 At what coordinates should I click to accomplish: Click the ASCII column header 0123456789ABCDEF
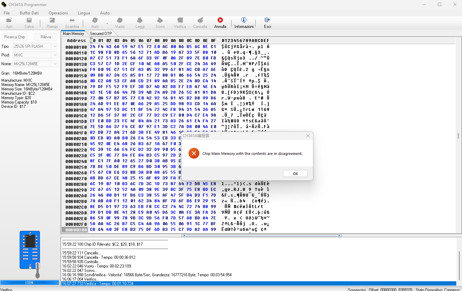click(245, 41)
